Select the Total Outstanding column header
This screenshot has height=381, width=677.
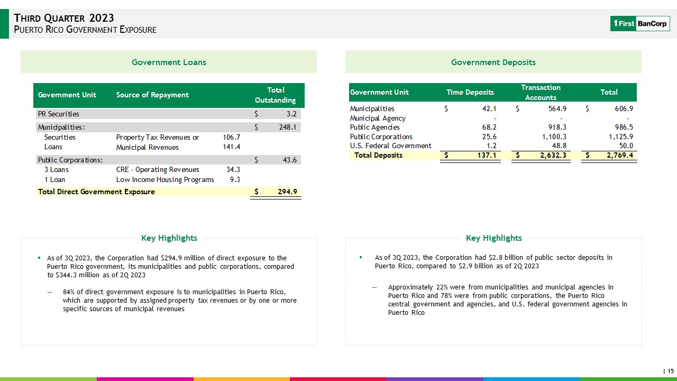[x=276, y=95]
